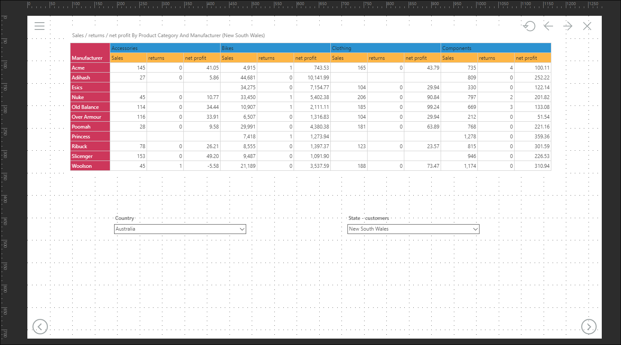
Task: Click the reset/refresh circular arrow icon
Action: (529, 26)
